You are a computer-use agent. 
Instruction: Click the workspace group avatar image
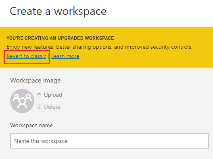pos(22,101)
